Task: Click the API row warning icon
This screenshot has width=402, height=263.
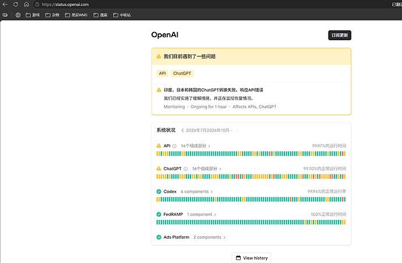Action: pos(158,145)
